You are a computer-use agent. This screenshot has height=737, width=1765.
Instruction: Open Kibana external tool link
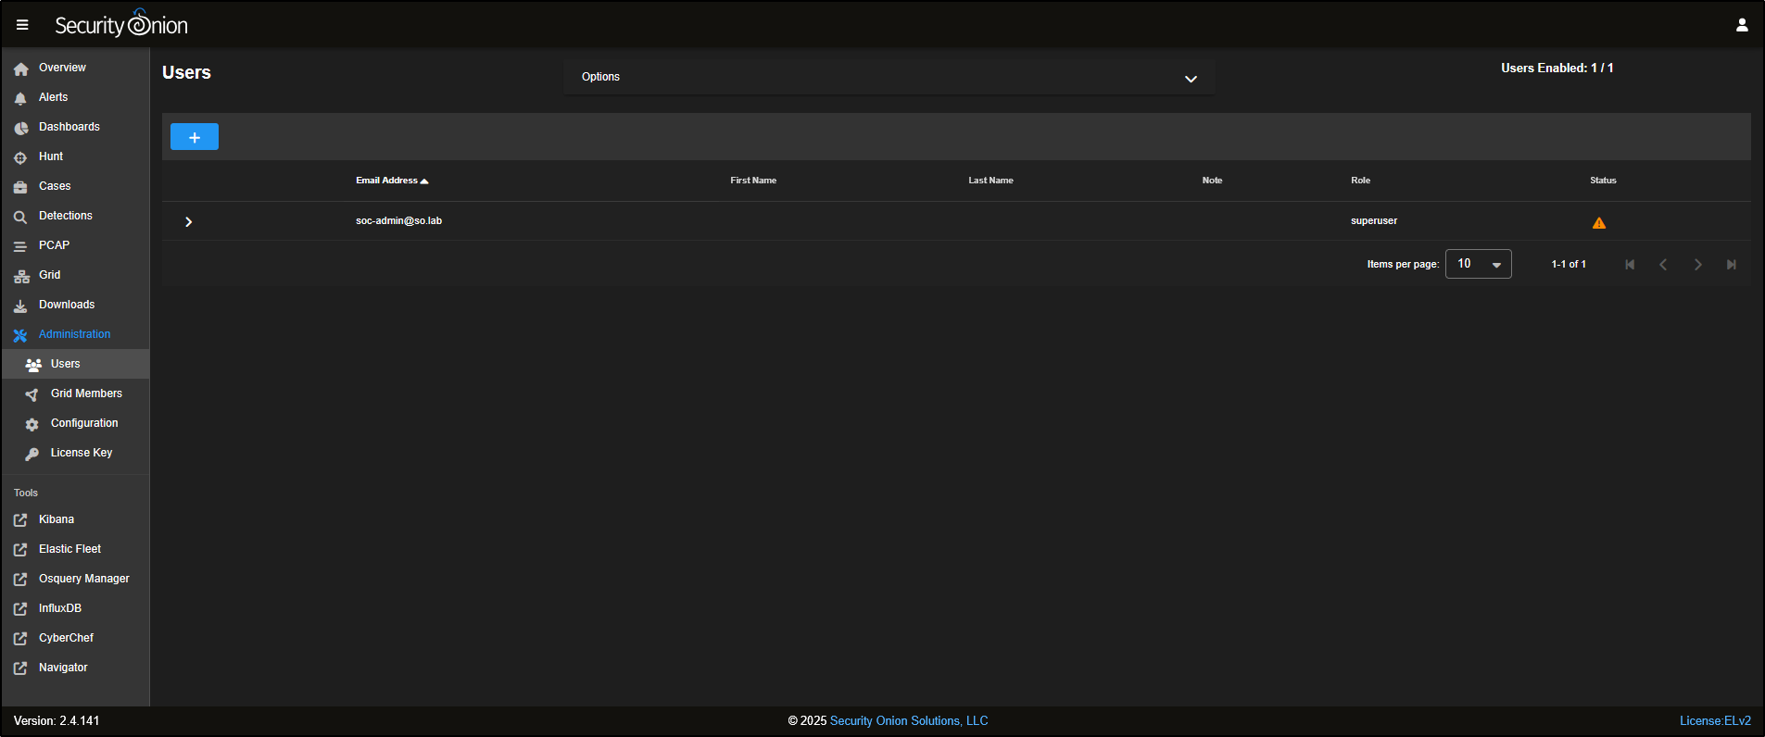click(56, 519)
